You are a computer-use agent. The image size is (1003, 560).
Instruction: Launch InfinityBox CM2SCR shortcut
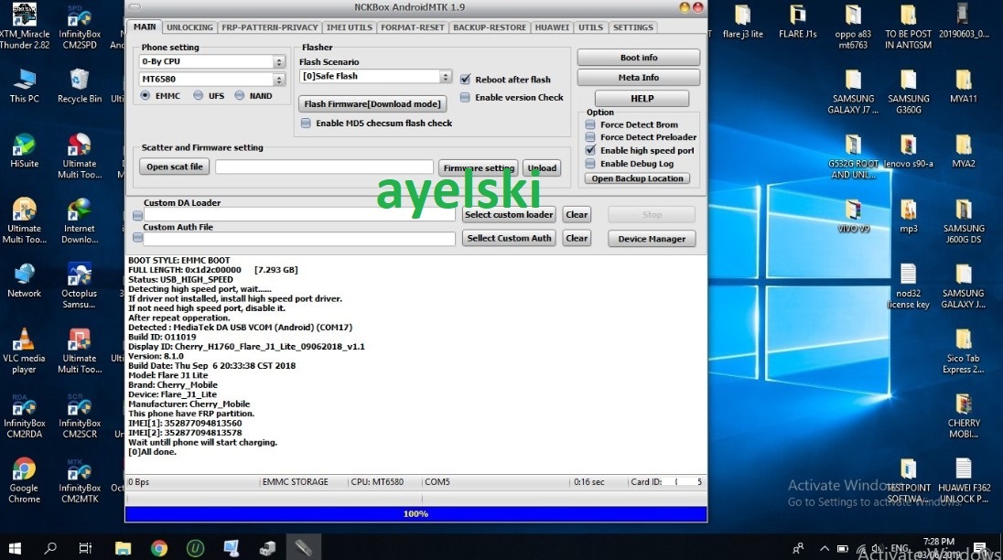point(80,415)
